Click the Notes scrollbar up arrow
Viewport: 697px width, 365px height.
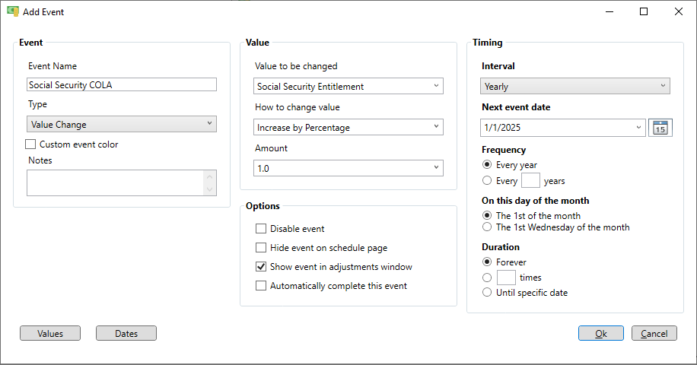click(210, 176)
